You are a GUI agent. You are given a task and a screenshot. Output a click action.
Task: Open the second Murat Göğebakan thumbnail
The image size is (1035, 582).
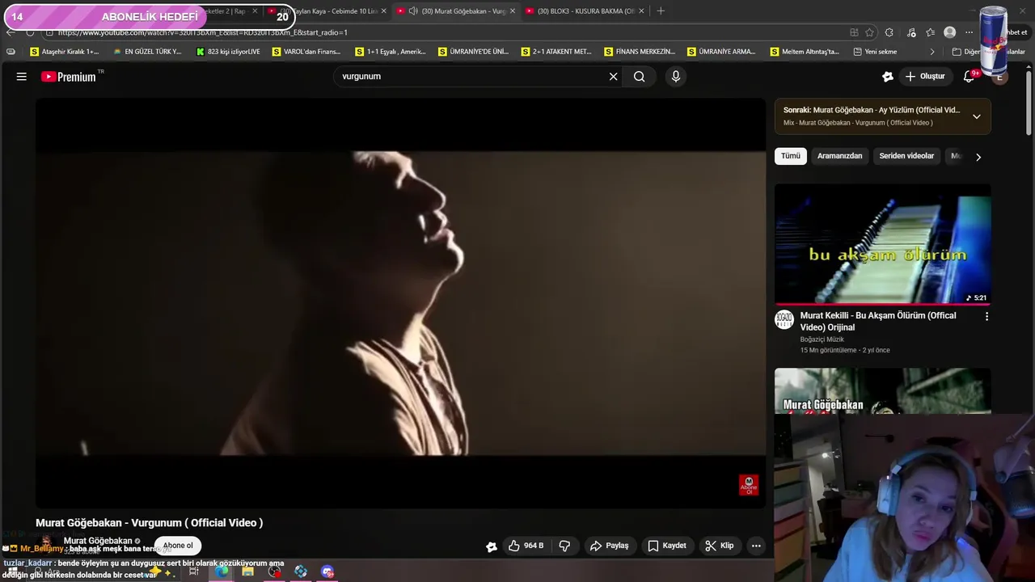pos(882,391)
